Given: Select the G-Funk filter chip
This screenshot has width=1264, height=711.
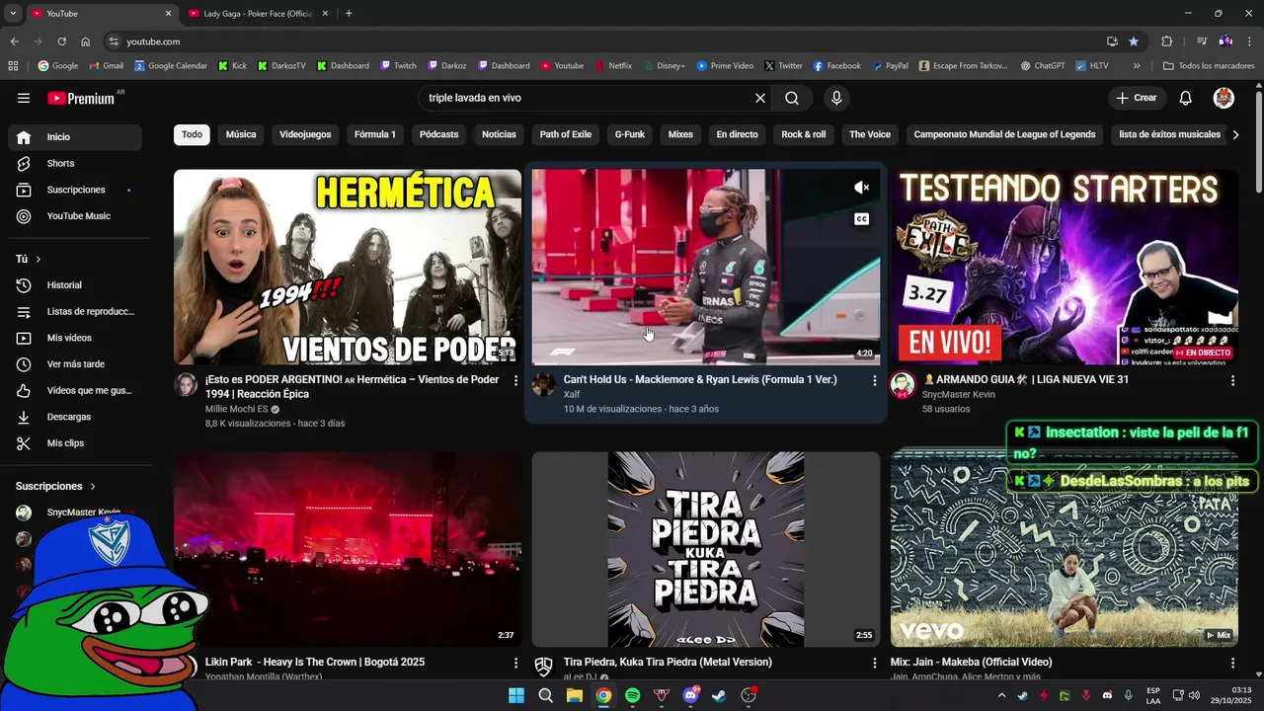Looking at the screenshot, I should (x=630, y=134).
